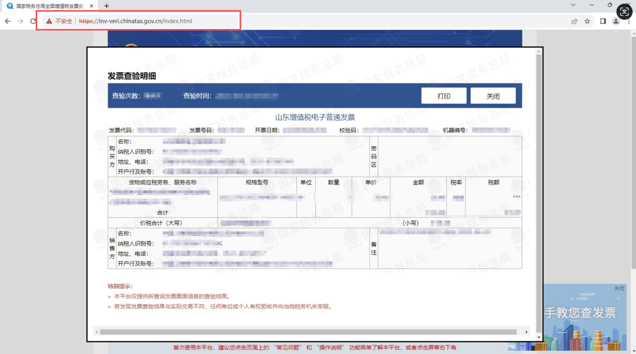The width and height of the screenshot is (636, 354).
Task: Dismiss the floating translation icon via its X
Action: point(629,4)
